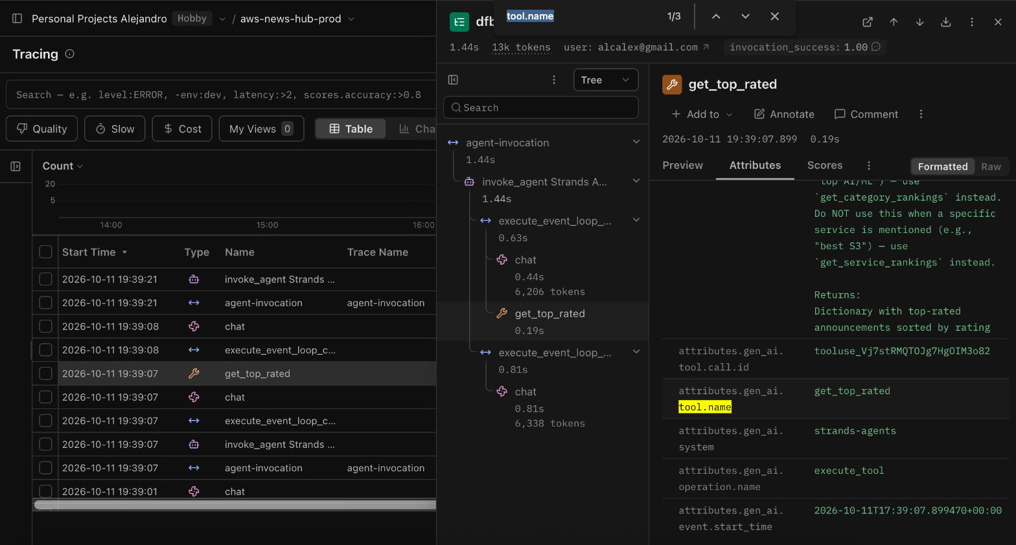Open trace tree options kebab menu
This screenshot has width=1016, height=545.
pyautogui.click(x=554, y=80)
